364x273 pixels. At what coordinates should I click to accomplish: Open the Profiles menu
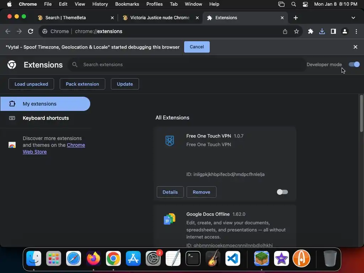(155, 4)
